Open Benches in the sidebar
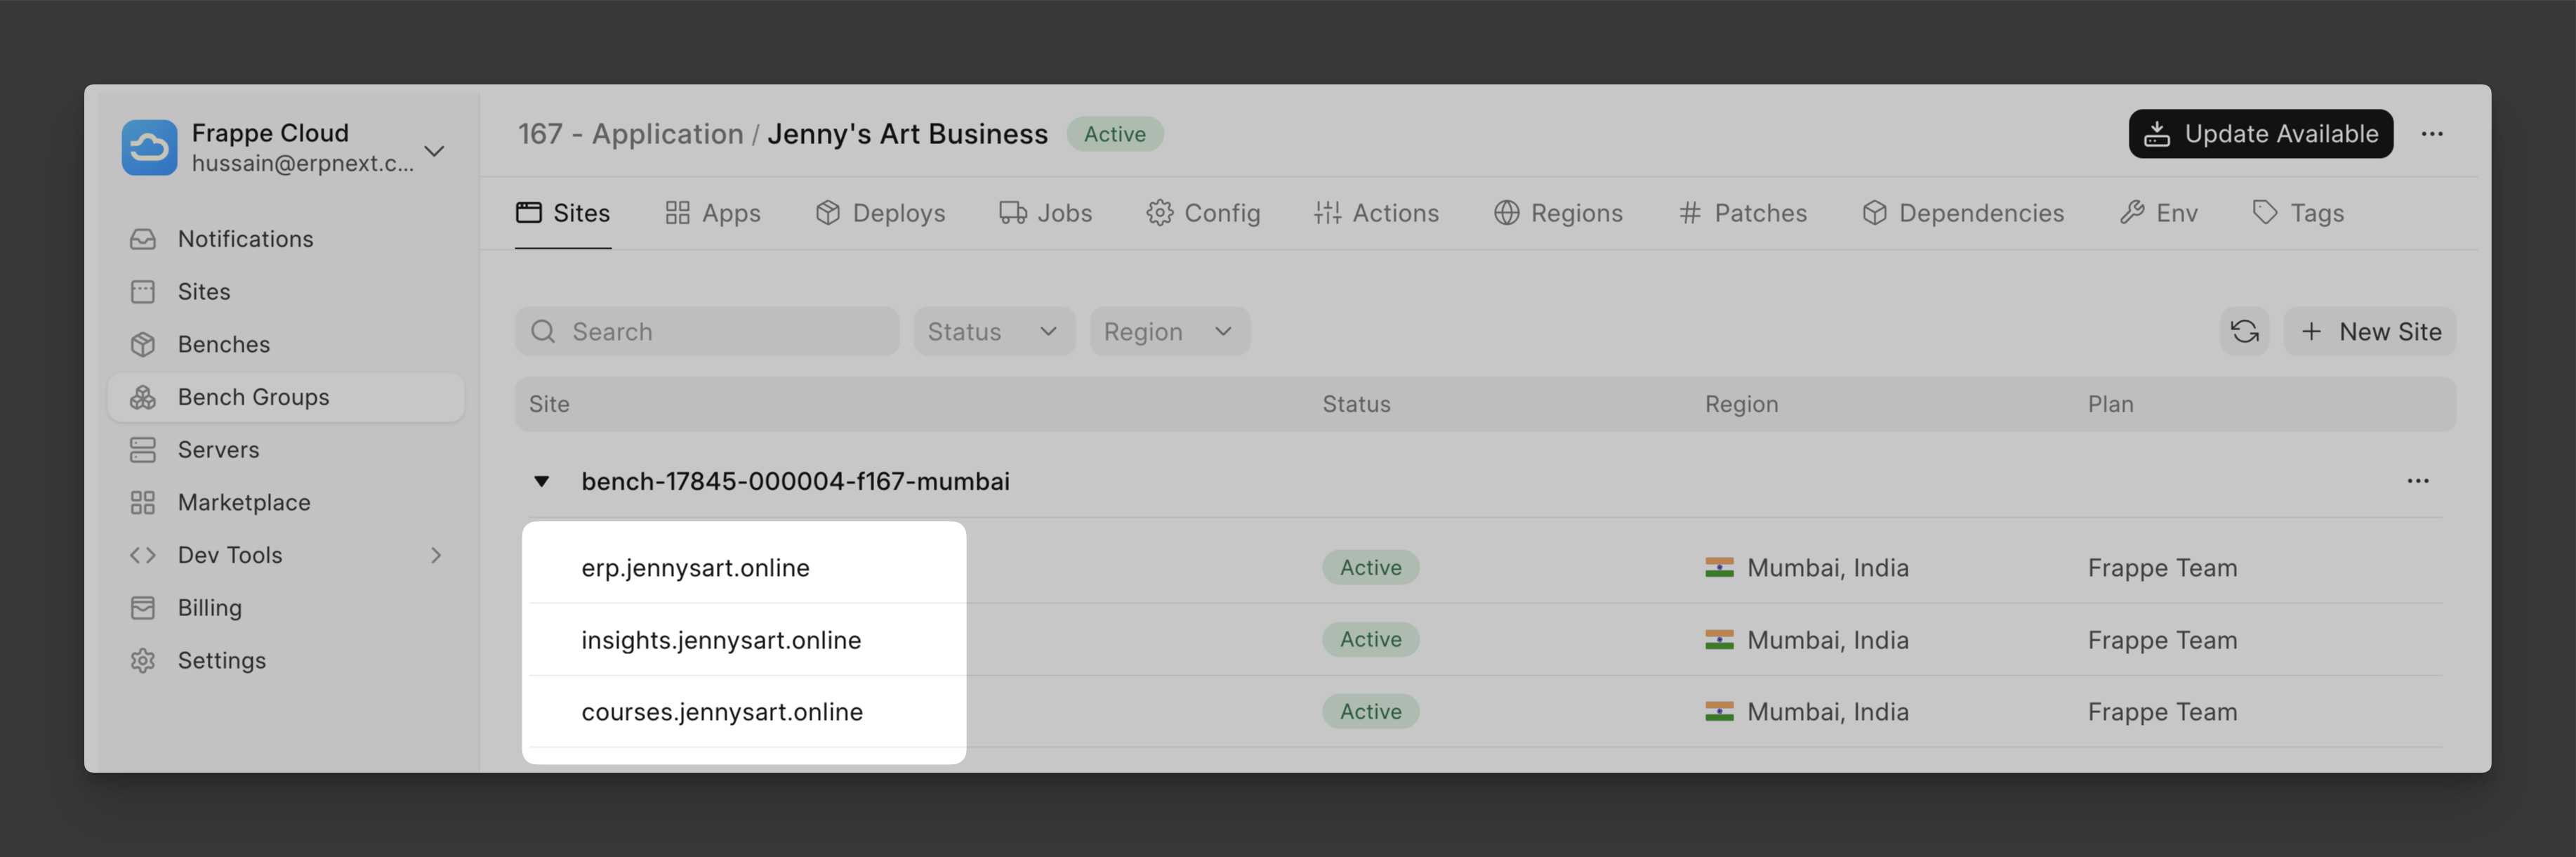Image resolution: width=2576 pixels, height=857 pixels. pos(286,344)
